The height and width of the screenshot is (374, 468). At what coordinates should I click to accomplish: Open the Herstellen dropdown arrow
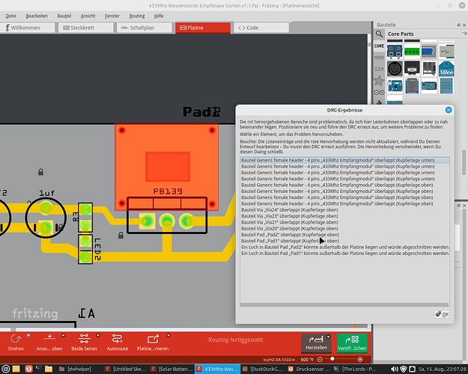pos(328,337)
